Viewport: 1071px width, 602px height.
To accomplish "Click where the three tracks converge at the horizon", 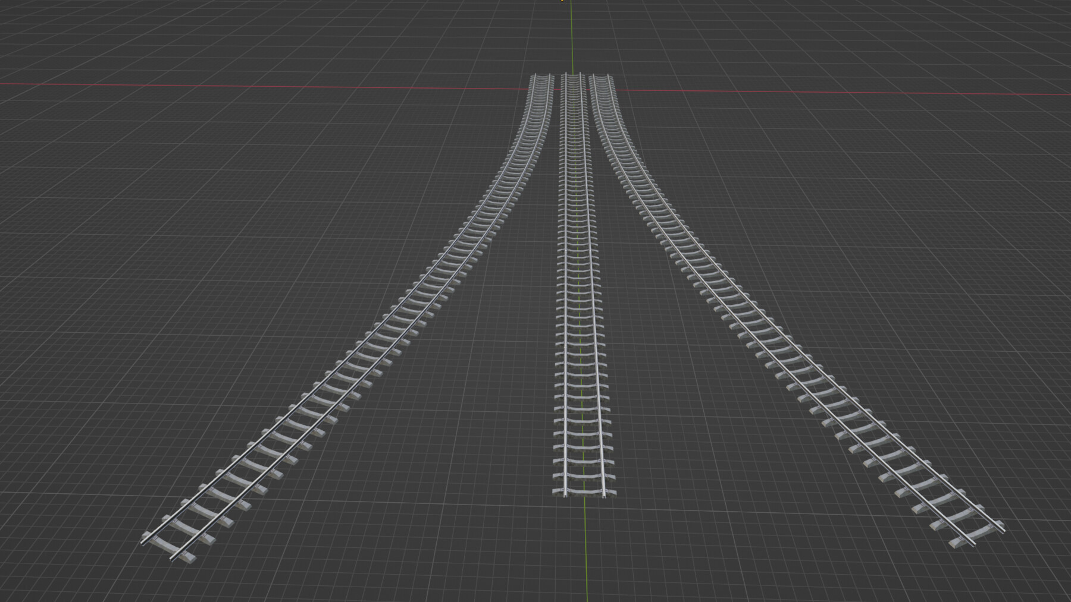I will coord(571,77).
